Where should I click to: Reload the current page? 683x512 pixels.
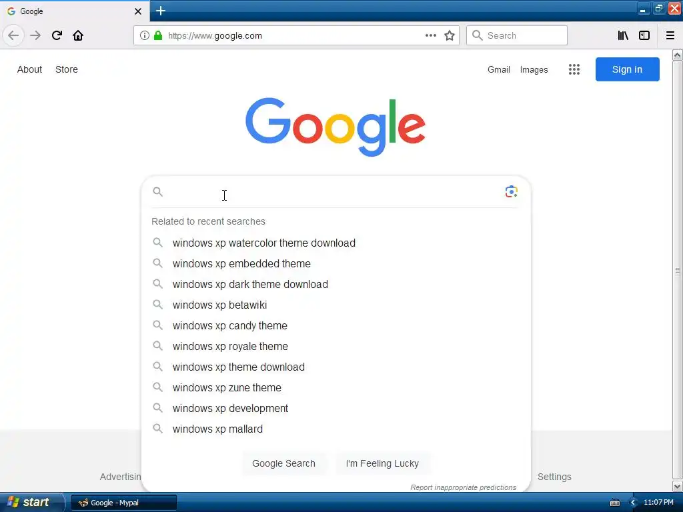(x=57, y=35)
